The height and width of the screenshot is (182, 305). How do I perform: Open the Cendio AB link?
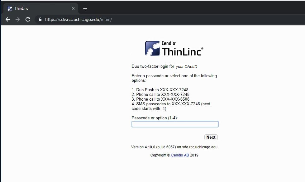click(180, 155)
